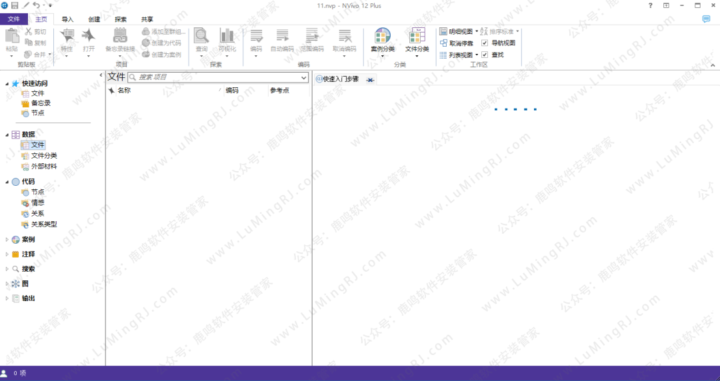Screen dimensions: 720x381
Task: Collapse the 代码 (Codes) tree group
Action: coord(7,181)
